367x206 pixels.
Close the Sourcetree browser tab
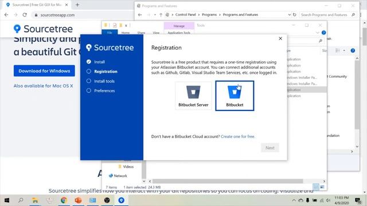(x=67, y=5)
